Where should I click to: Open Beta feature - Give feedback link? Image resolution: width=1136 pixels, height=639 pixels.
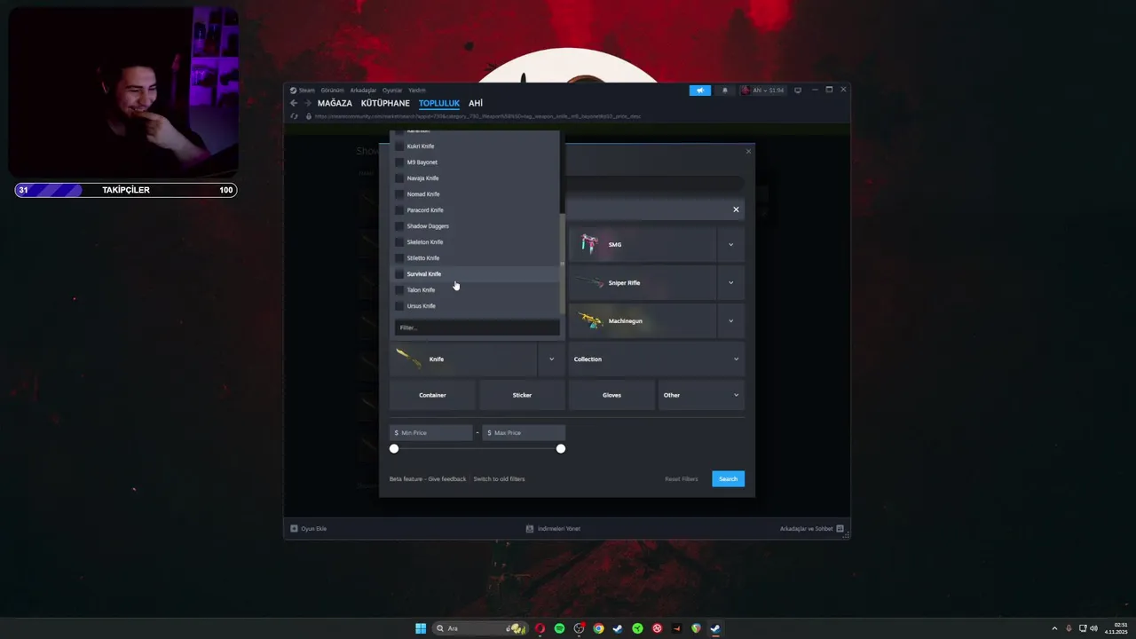428,479
